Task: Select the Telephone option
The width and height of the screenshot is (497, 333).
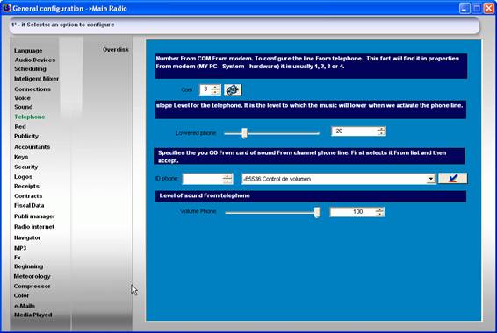Action: tap(30, 117)
